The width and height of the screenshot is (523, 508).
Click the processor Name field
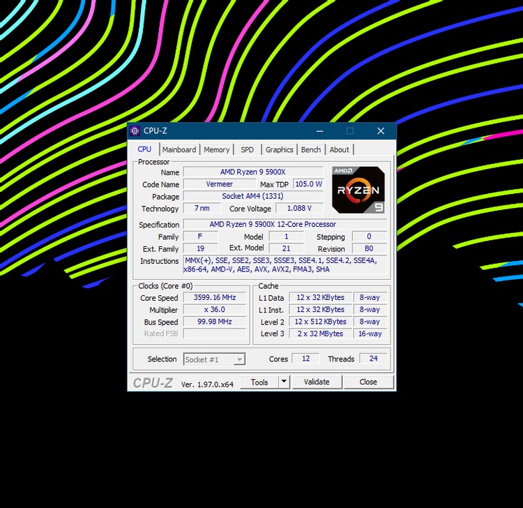click(253, 172)
